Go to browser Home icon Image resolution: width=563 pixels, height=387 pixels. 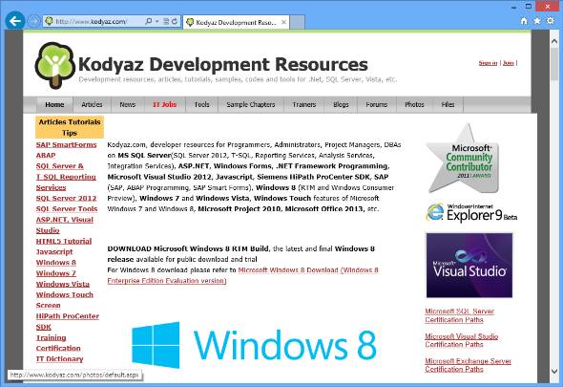coord(524,21)
